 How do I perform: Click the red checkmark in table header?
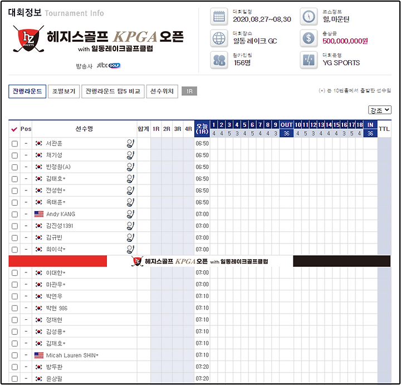click(14, 129)
